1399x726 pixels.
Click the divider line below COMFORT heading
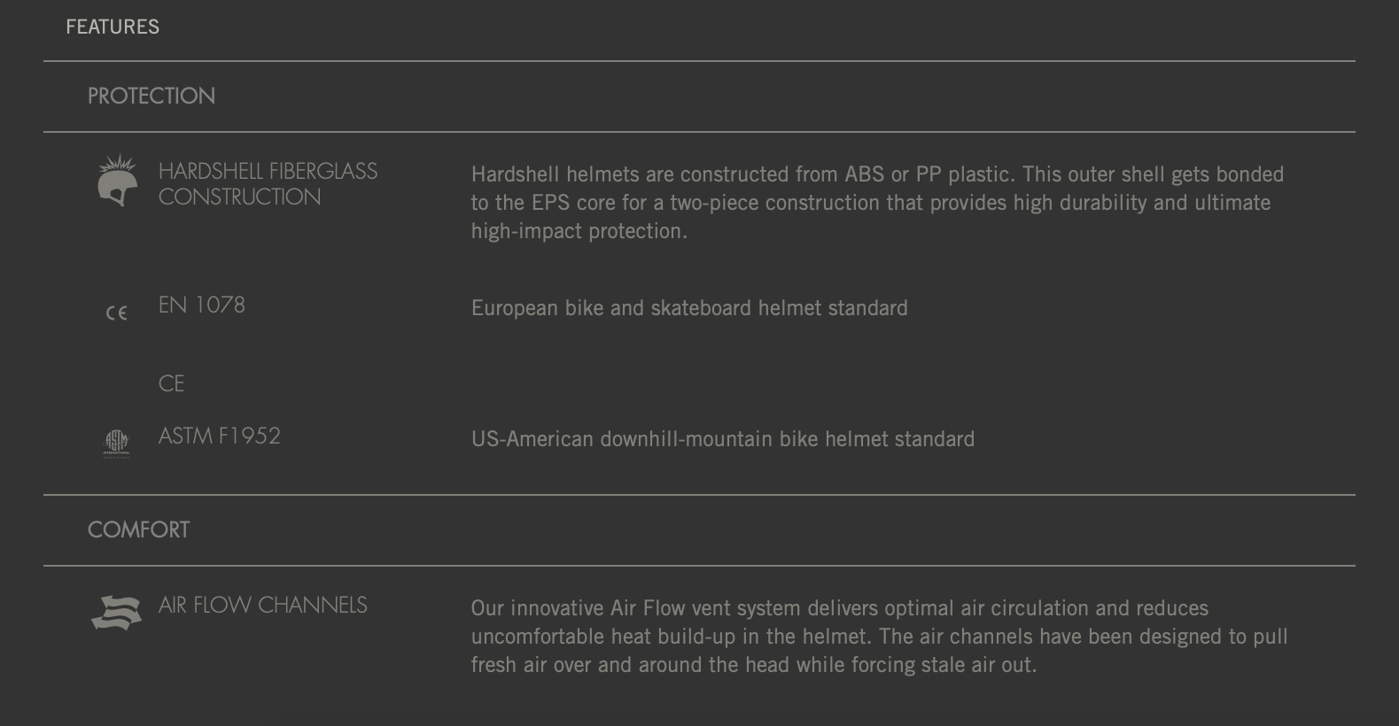tap(699, 566)
